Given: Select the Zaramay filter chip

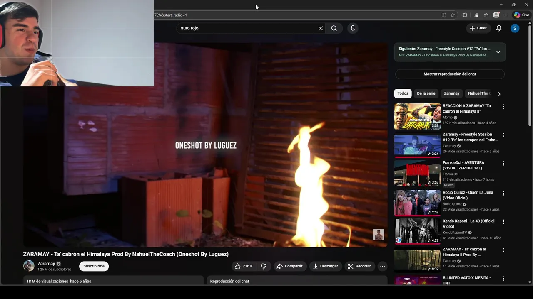Looking at the screenshot, I should tap(451, 93).
